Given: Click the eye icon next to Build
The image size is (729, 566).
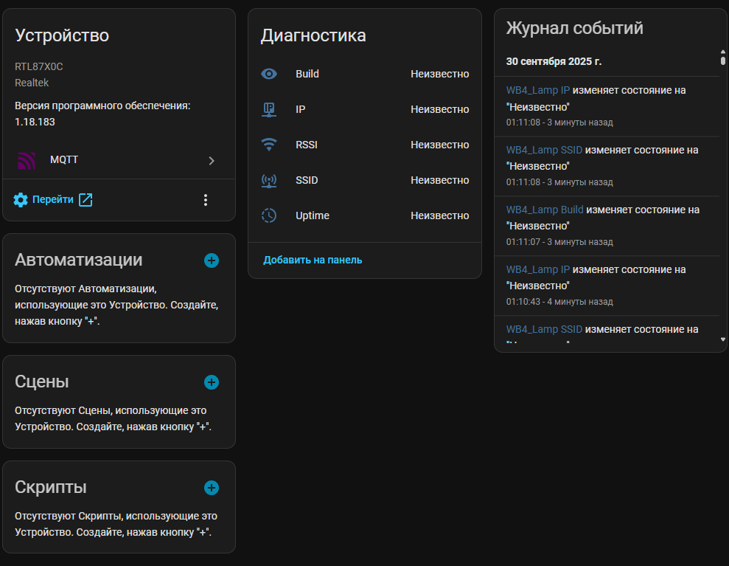Looking at the screenshot, I should [270, 74].
